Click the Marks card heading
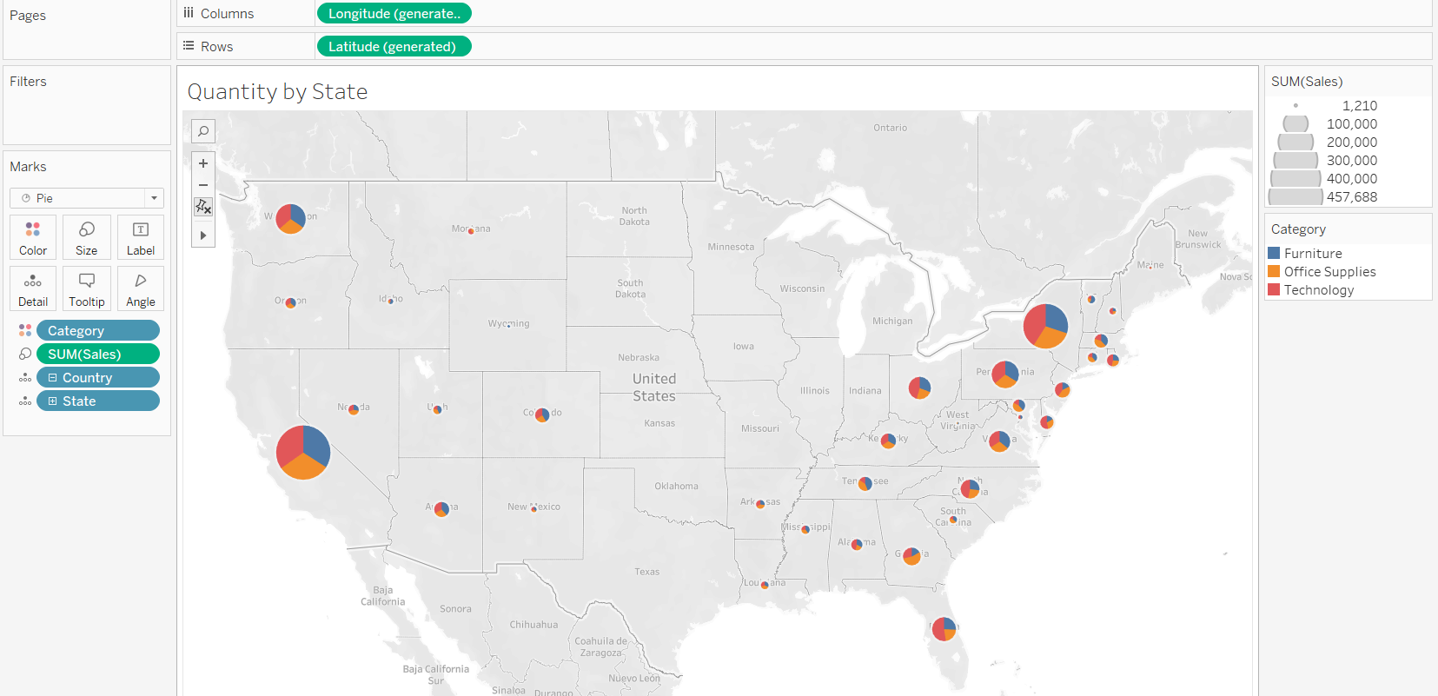 [x=28, y=167]
